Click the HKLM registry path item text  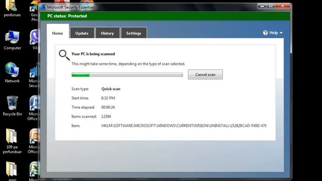(x=184, y=126)
